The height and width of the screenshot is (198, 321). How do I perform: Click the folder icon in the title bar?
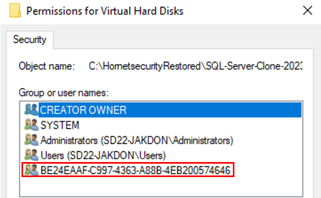15,10
